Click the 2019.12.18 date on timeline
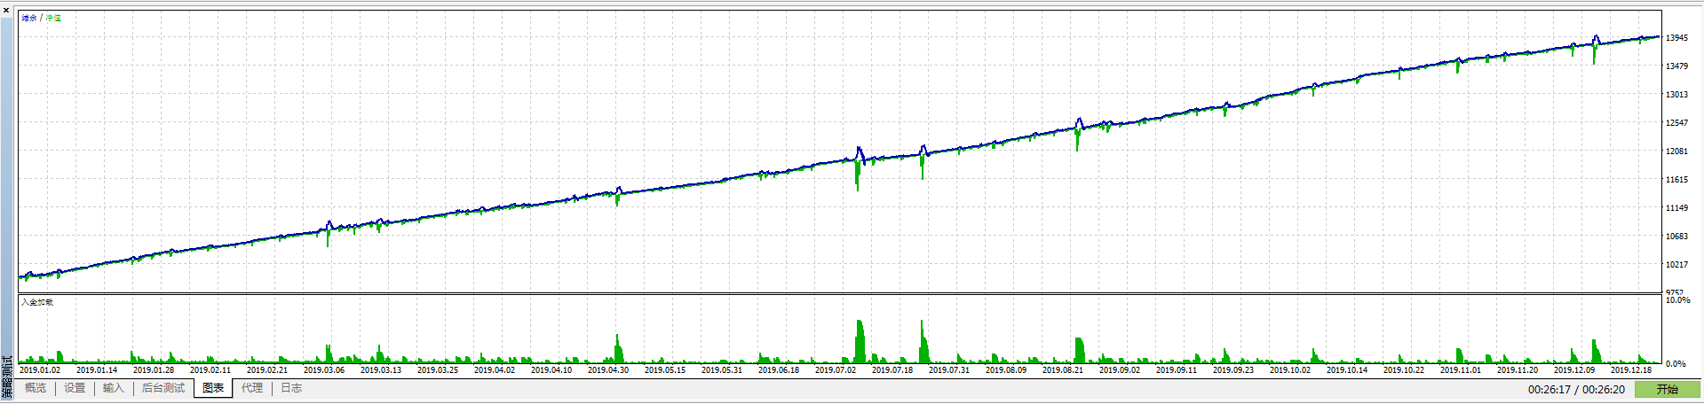This screenshot has height=404, width=1704. [1631, 370]
